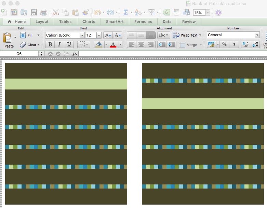Apply percent style format
Screen dimensions: 267x208
pyautogui.click(x=225, y=44)
